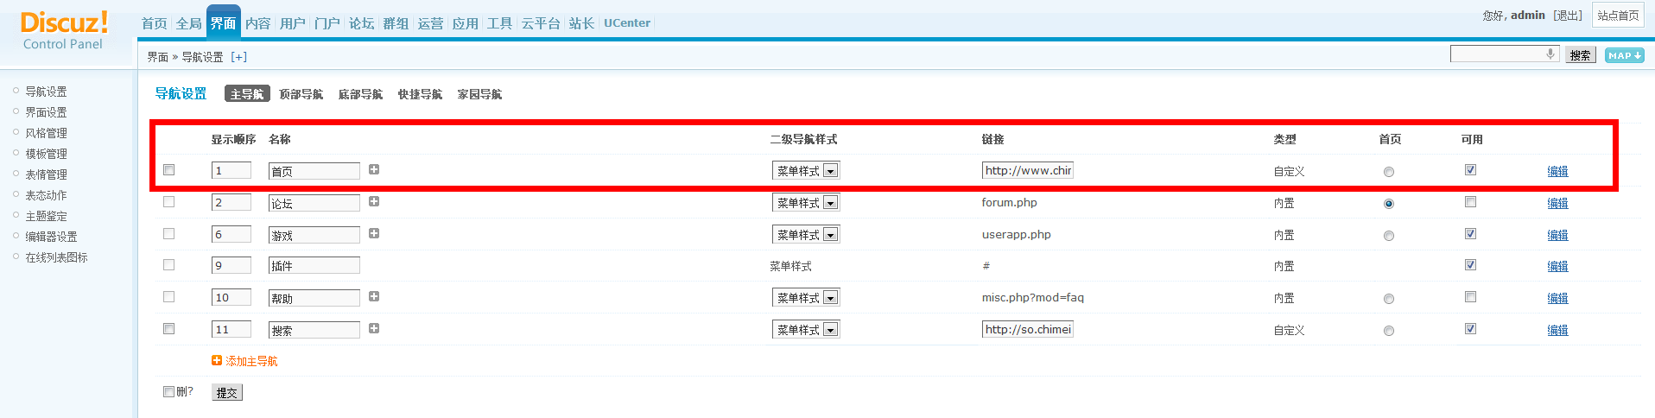Open 菜单样式 dropdown in 搜索 row

click(806, 330)
